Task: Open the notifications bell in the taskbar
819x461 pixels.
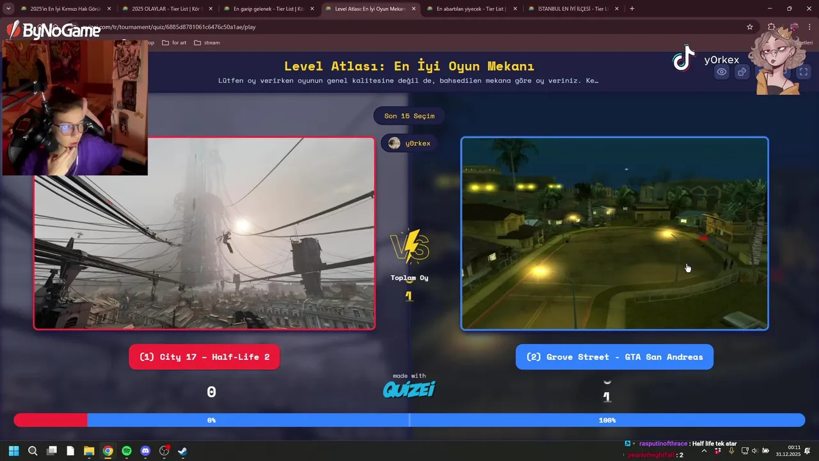Action: 808,451
